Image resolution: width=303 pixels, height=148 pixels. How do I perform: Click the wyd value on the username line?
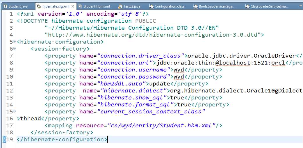coord(179,70)
